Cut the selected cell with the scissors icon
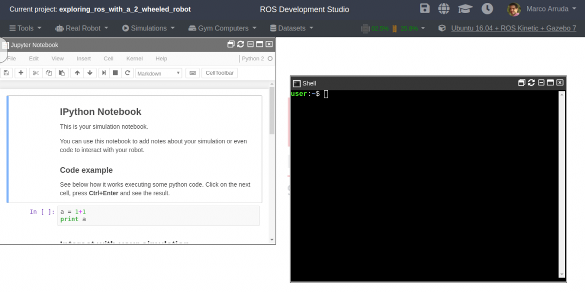 pyautogui.click(x=36, y=73)
